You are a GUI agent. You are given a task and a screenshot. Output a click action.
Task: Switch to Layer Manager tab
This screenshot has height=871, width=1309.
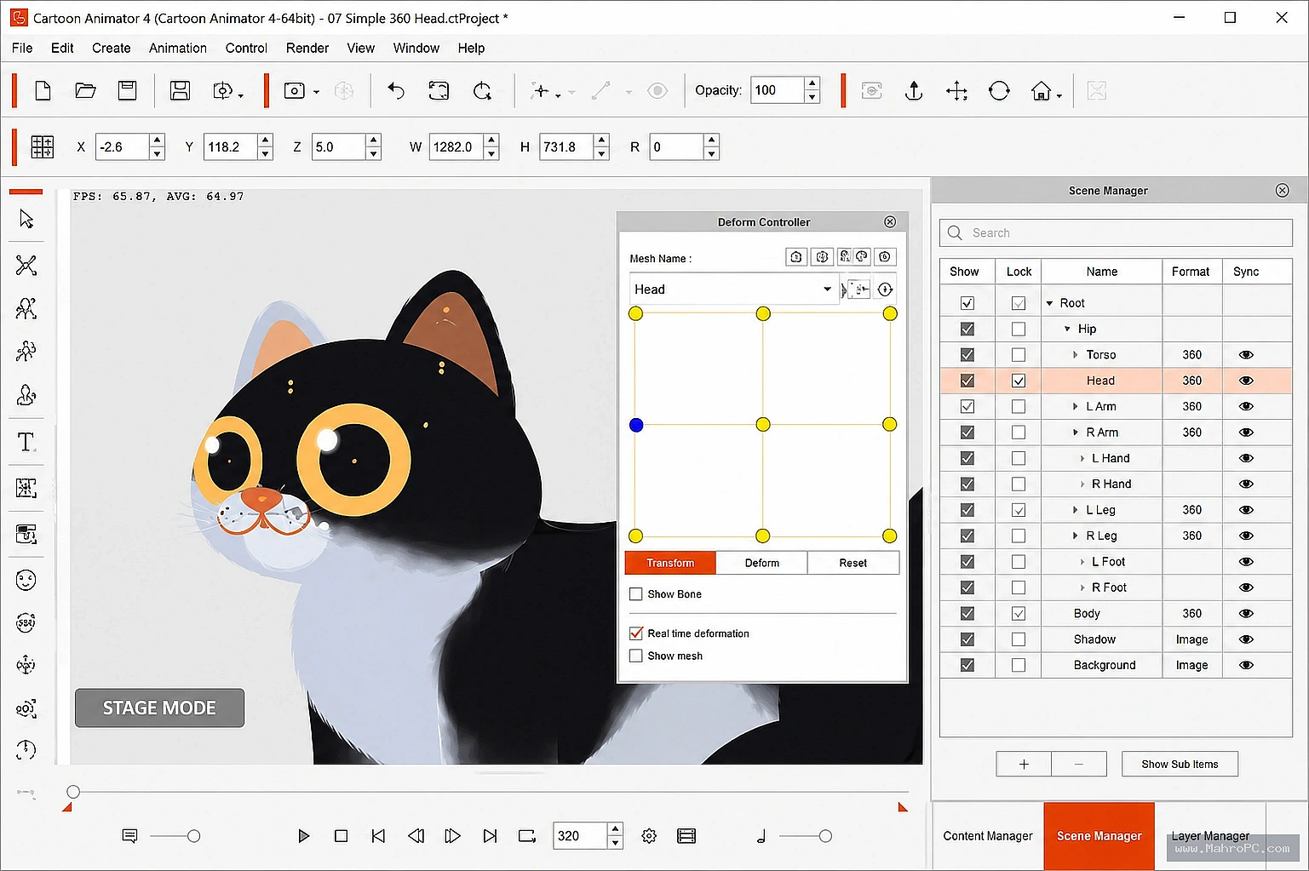1210,836
